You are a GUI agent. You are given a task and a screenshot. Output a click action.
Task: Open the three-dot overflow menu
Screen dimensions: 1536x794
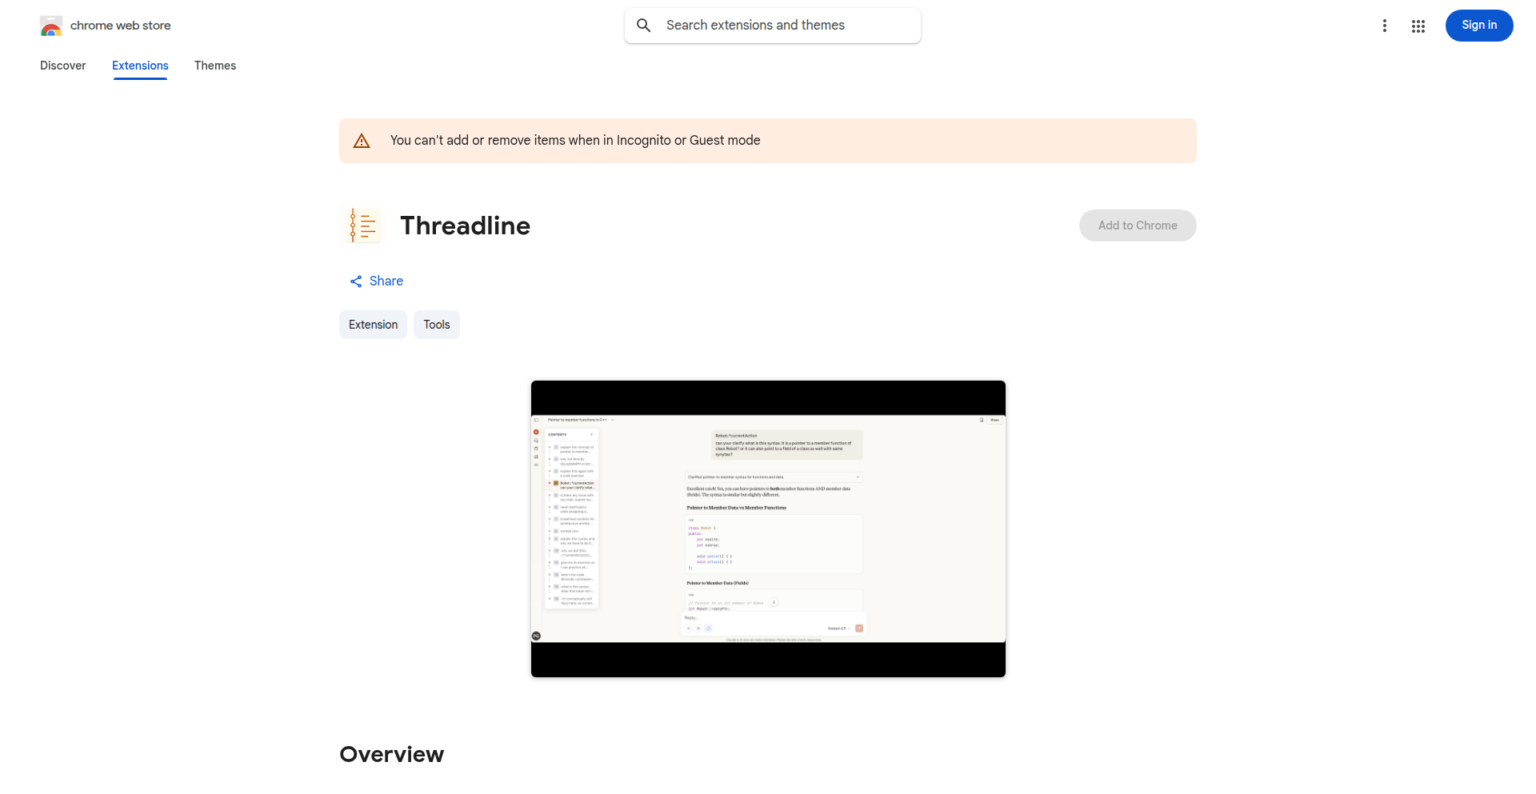pyautogui.click(x=1385, y=25)
